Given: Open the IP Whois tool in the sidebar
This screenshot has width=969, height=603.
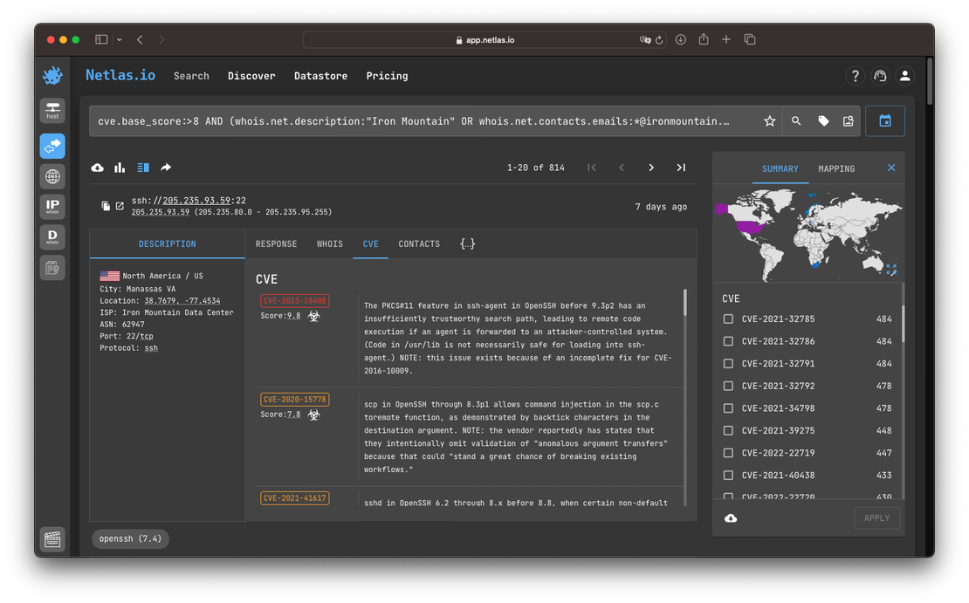Looking at the screenshot, I should pyautogui.click(x=52, y=206).
